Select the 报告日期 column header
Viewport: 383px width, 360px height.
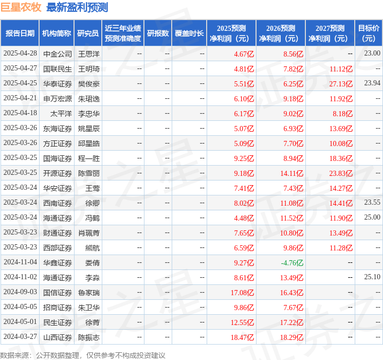pos(20,33)
